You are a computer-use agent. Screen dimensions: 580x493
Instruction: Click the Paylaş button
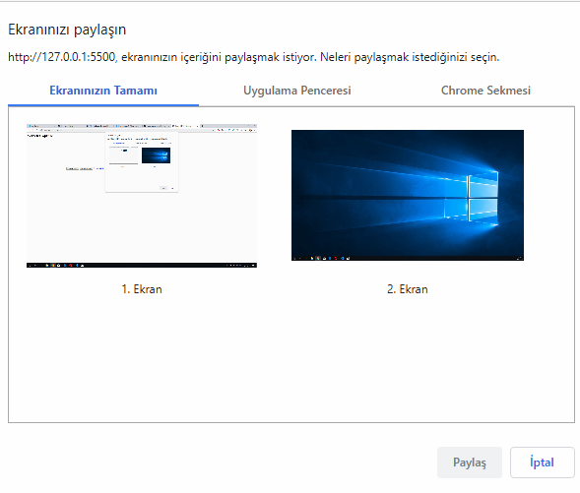[470, 462]
